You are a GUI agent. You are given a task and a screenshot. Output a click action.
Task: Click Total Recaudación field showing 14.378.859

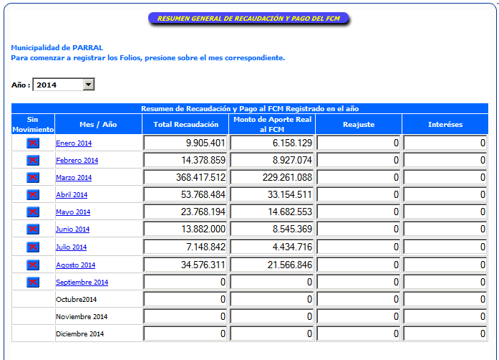tap(185, 160)
